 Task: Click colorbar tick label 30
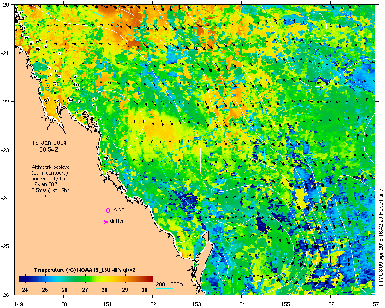click(x=145, y=290)
